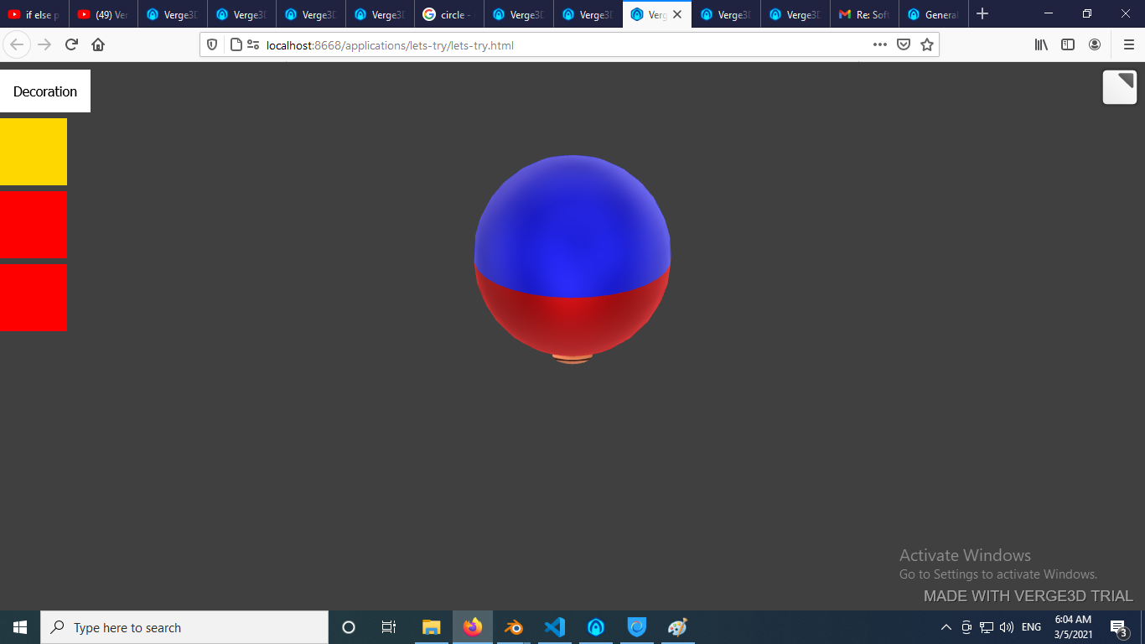Viewport: 1145px width, 644px height.
Task: Toggle the Firefox sidebar view
Action: [x=1068, y=45]
